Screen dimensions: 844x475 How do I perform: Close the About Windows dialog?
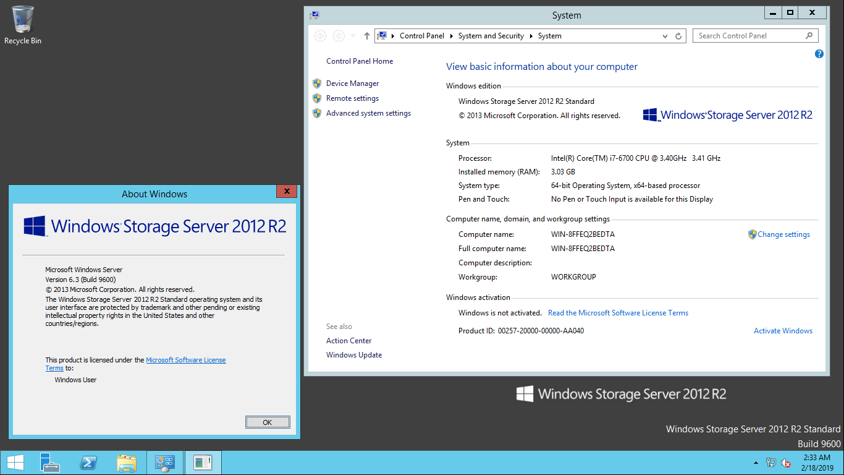click(x=286, y=192)
